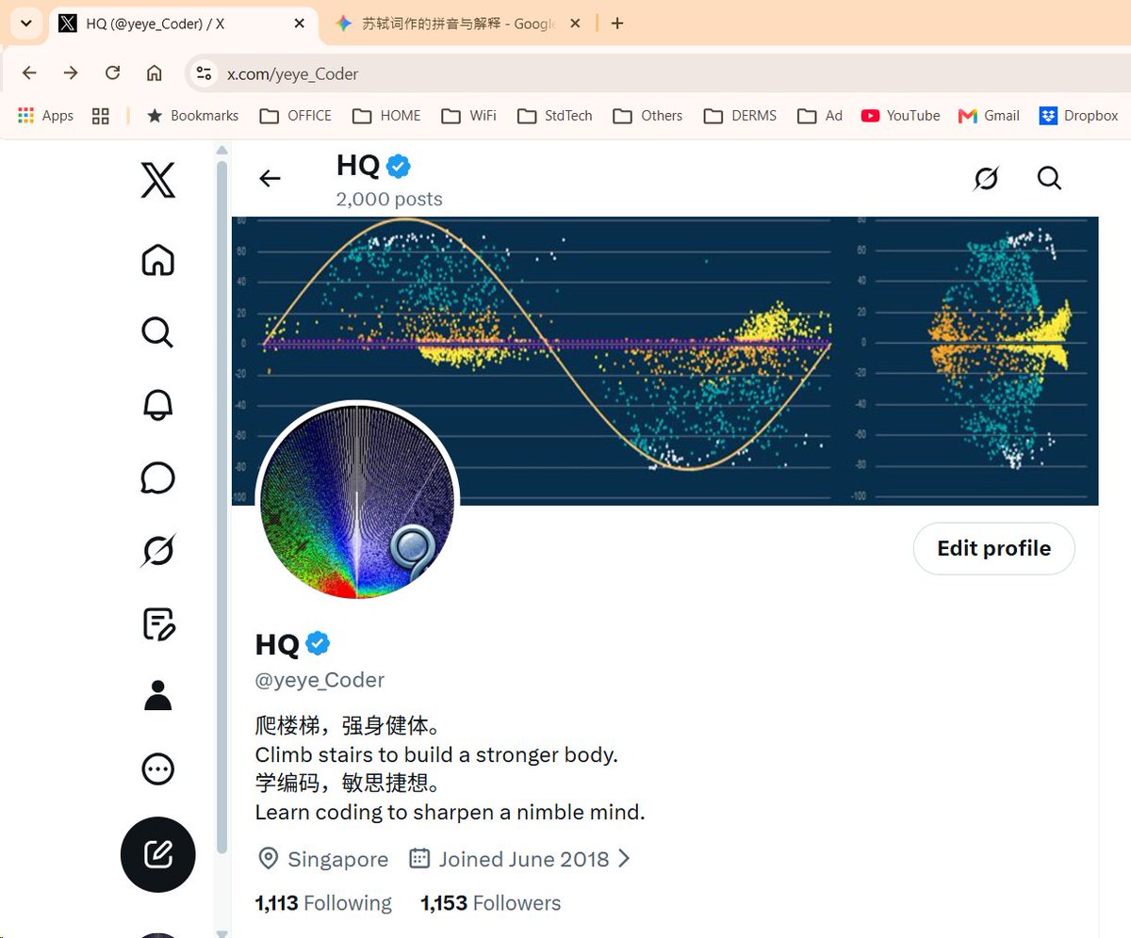Image resolution: width=1131 pixels, height=938 pixels.
Task: Open the X logo home icon
Action: [x=157, y=178]
